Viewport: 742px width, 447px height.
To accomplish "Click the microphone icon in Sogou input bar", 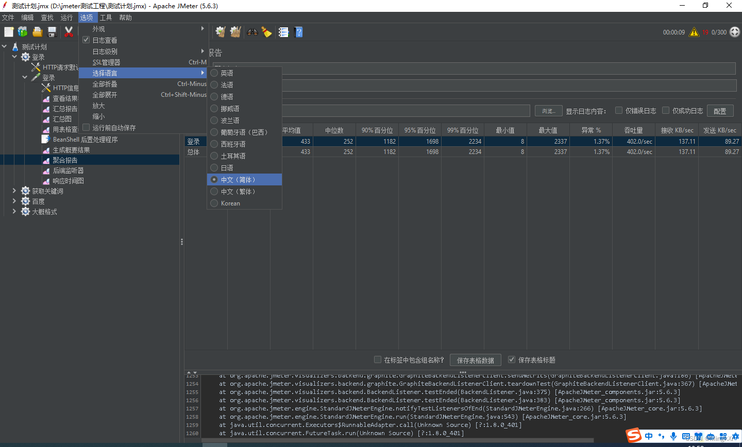I will [673, 436].
